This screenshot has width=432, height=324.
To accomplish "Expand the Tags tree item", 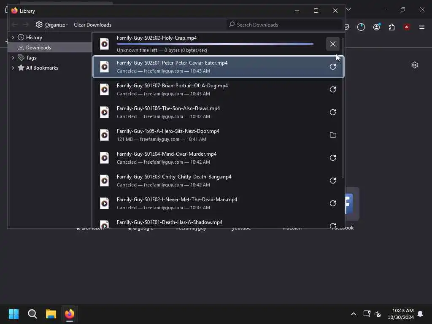I will click(x=13, y=57).
